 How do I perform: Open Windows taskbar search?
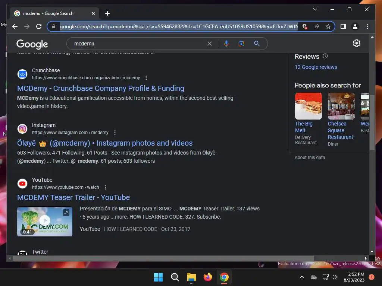(175, 277)
